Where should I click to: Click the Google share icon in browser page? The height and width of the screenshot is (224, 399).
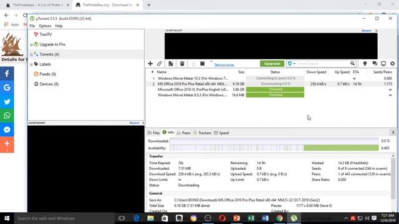(7, 88)
